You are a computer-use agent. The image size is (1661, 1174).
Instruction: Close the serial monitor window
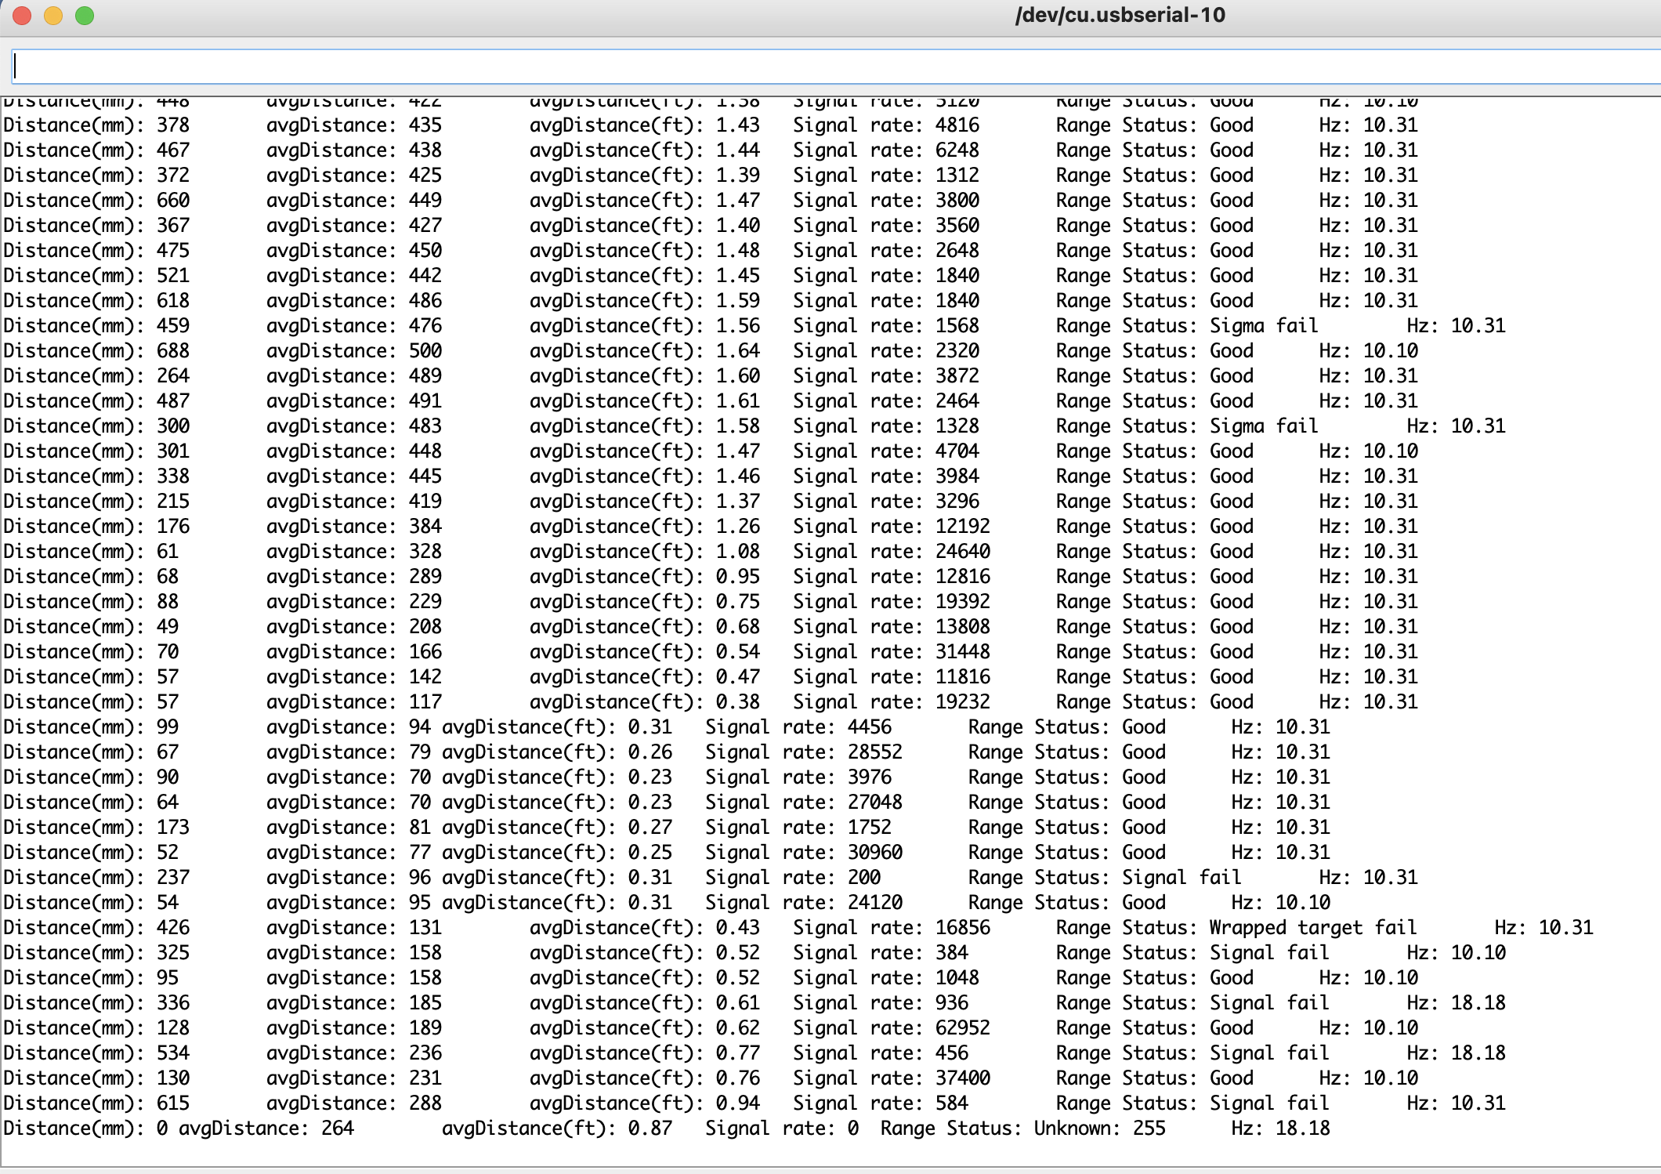[x=22, y=16]
